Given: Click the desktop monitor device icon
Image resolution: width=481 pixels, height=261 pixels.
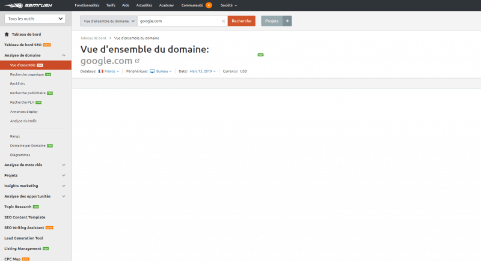Looking at the screenshot, I should click(152, 71).
